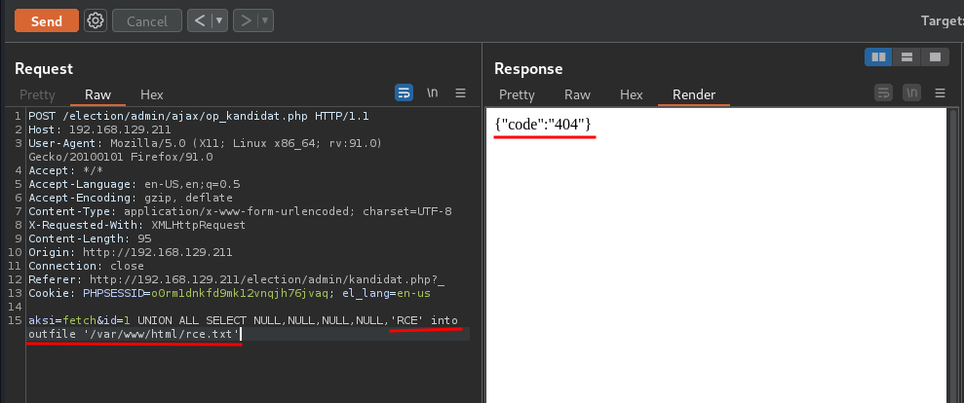
Task: Open Request panel hamburger menu
Action: coord(460,93)
